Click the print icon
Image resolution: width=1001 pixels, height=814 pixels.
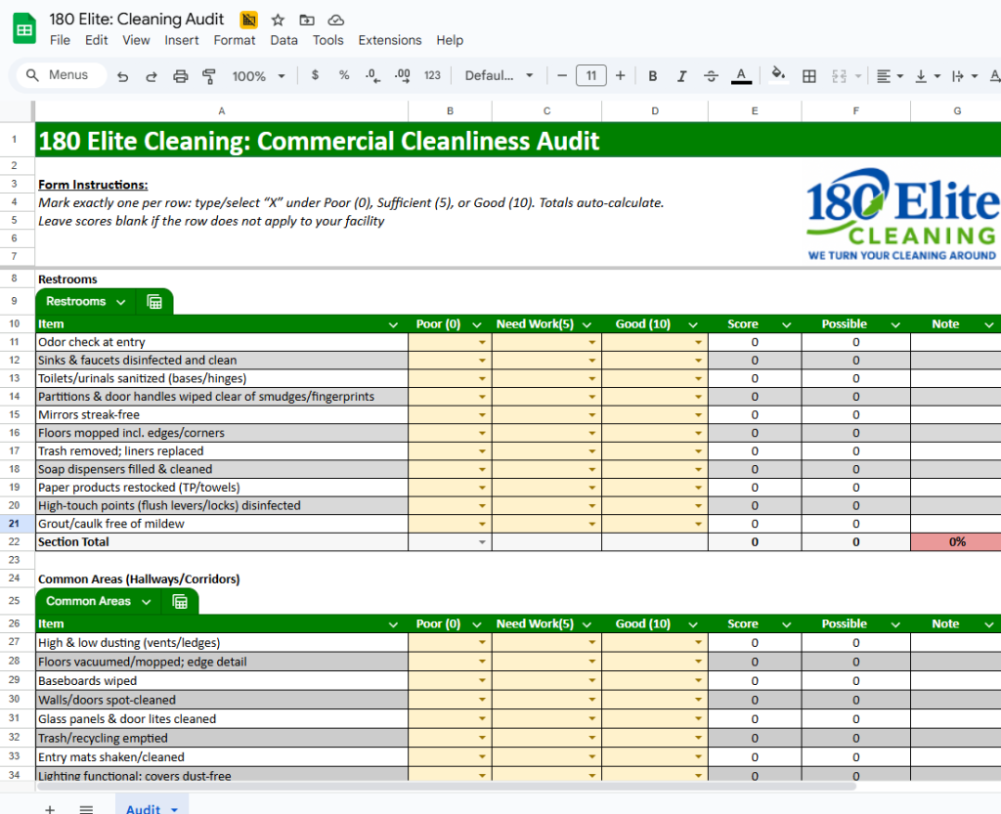180,76
